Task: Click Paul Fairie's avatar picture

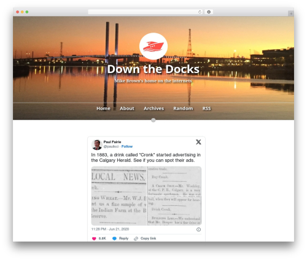Action: tap(96, 144)
